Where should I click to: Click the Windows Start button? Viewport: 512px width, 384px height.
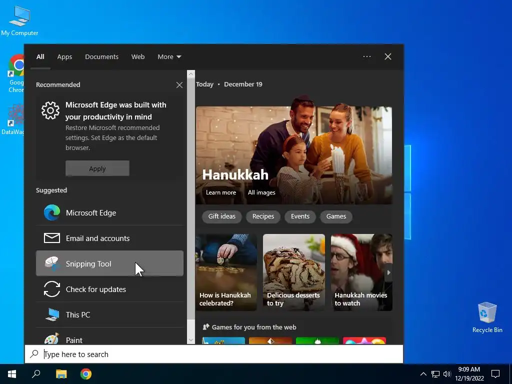coord(12,374)
